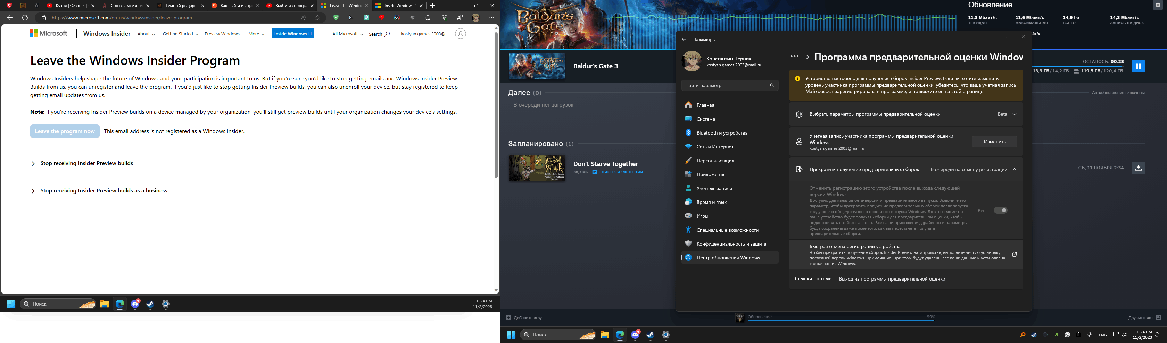Screen dimensions: 1167x343
Task: Open the account circle icon on Microsoft page
Action: tap(460, 34)
